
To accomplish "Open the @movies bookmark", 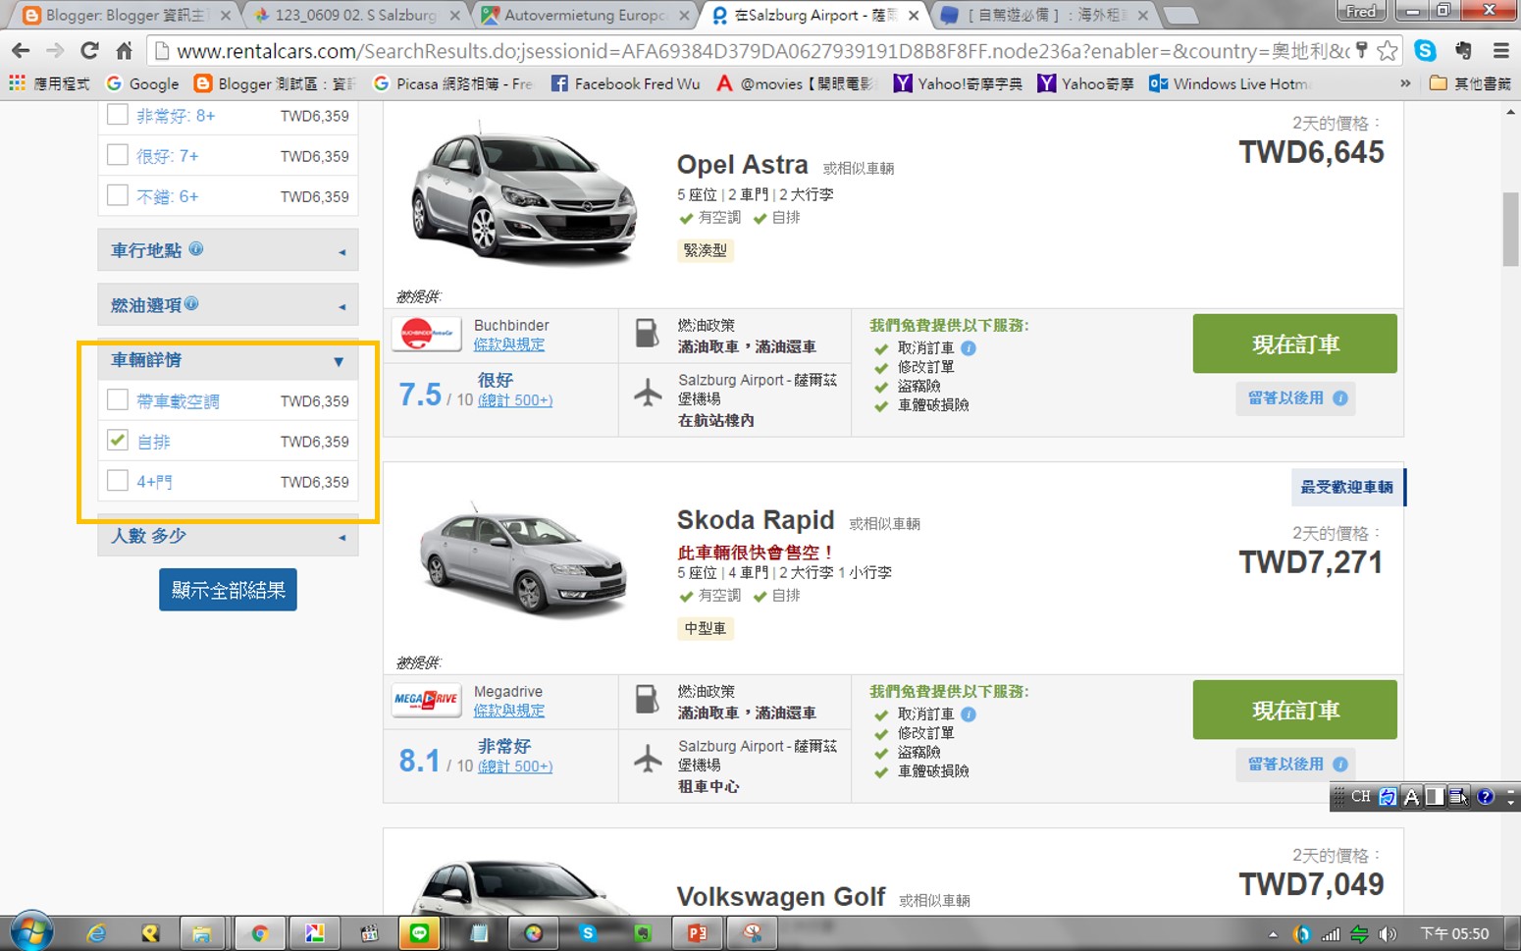I will [795, 83].
